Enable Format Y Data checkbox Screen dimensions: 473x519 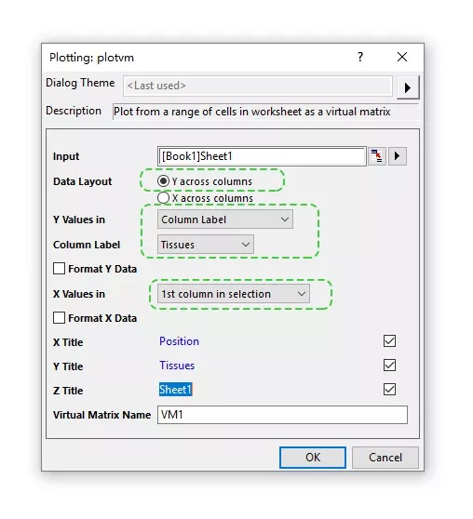[59, 269]
